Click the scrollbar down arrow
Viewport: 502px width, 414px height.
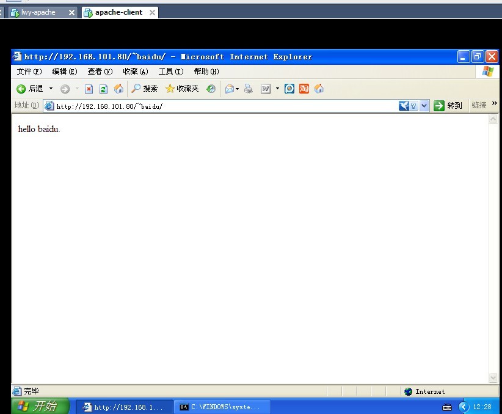click(493, 378)
